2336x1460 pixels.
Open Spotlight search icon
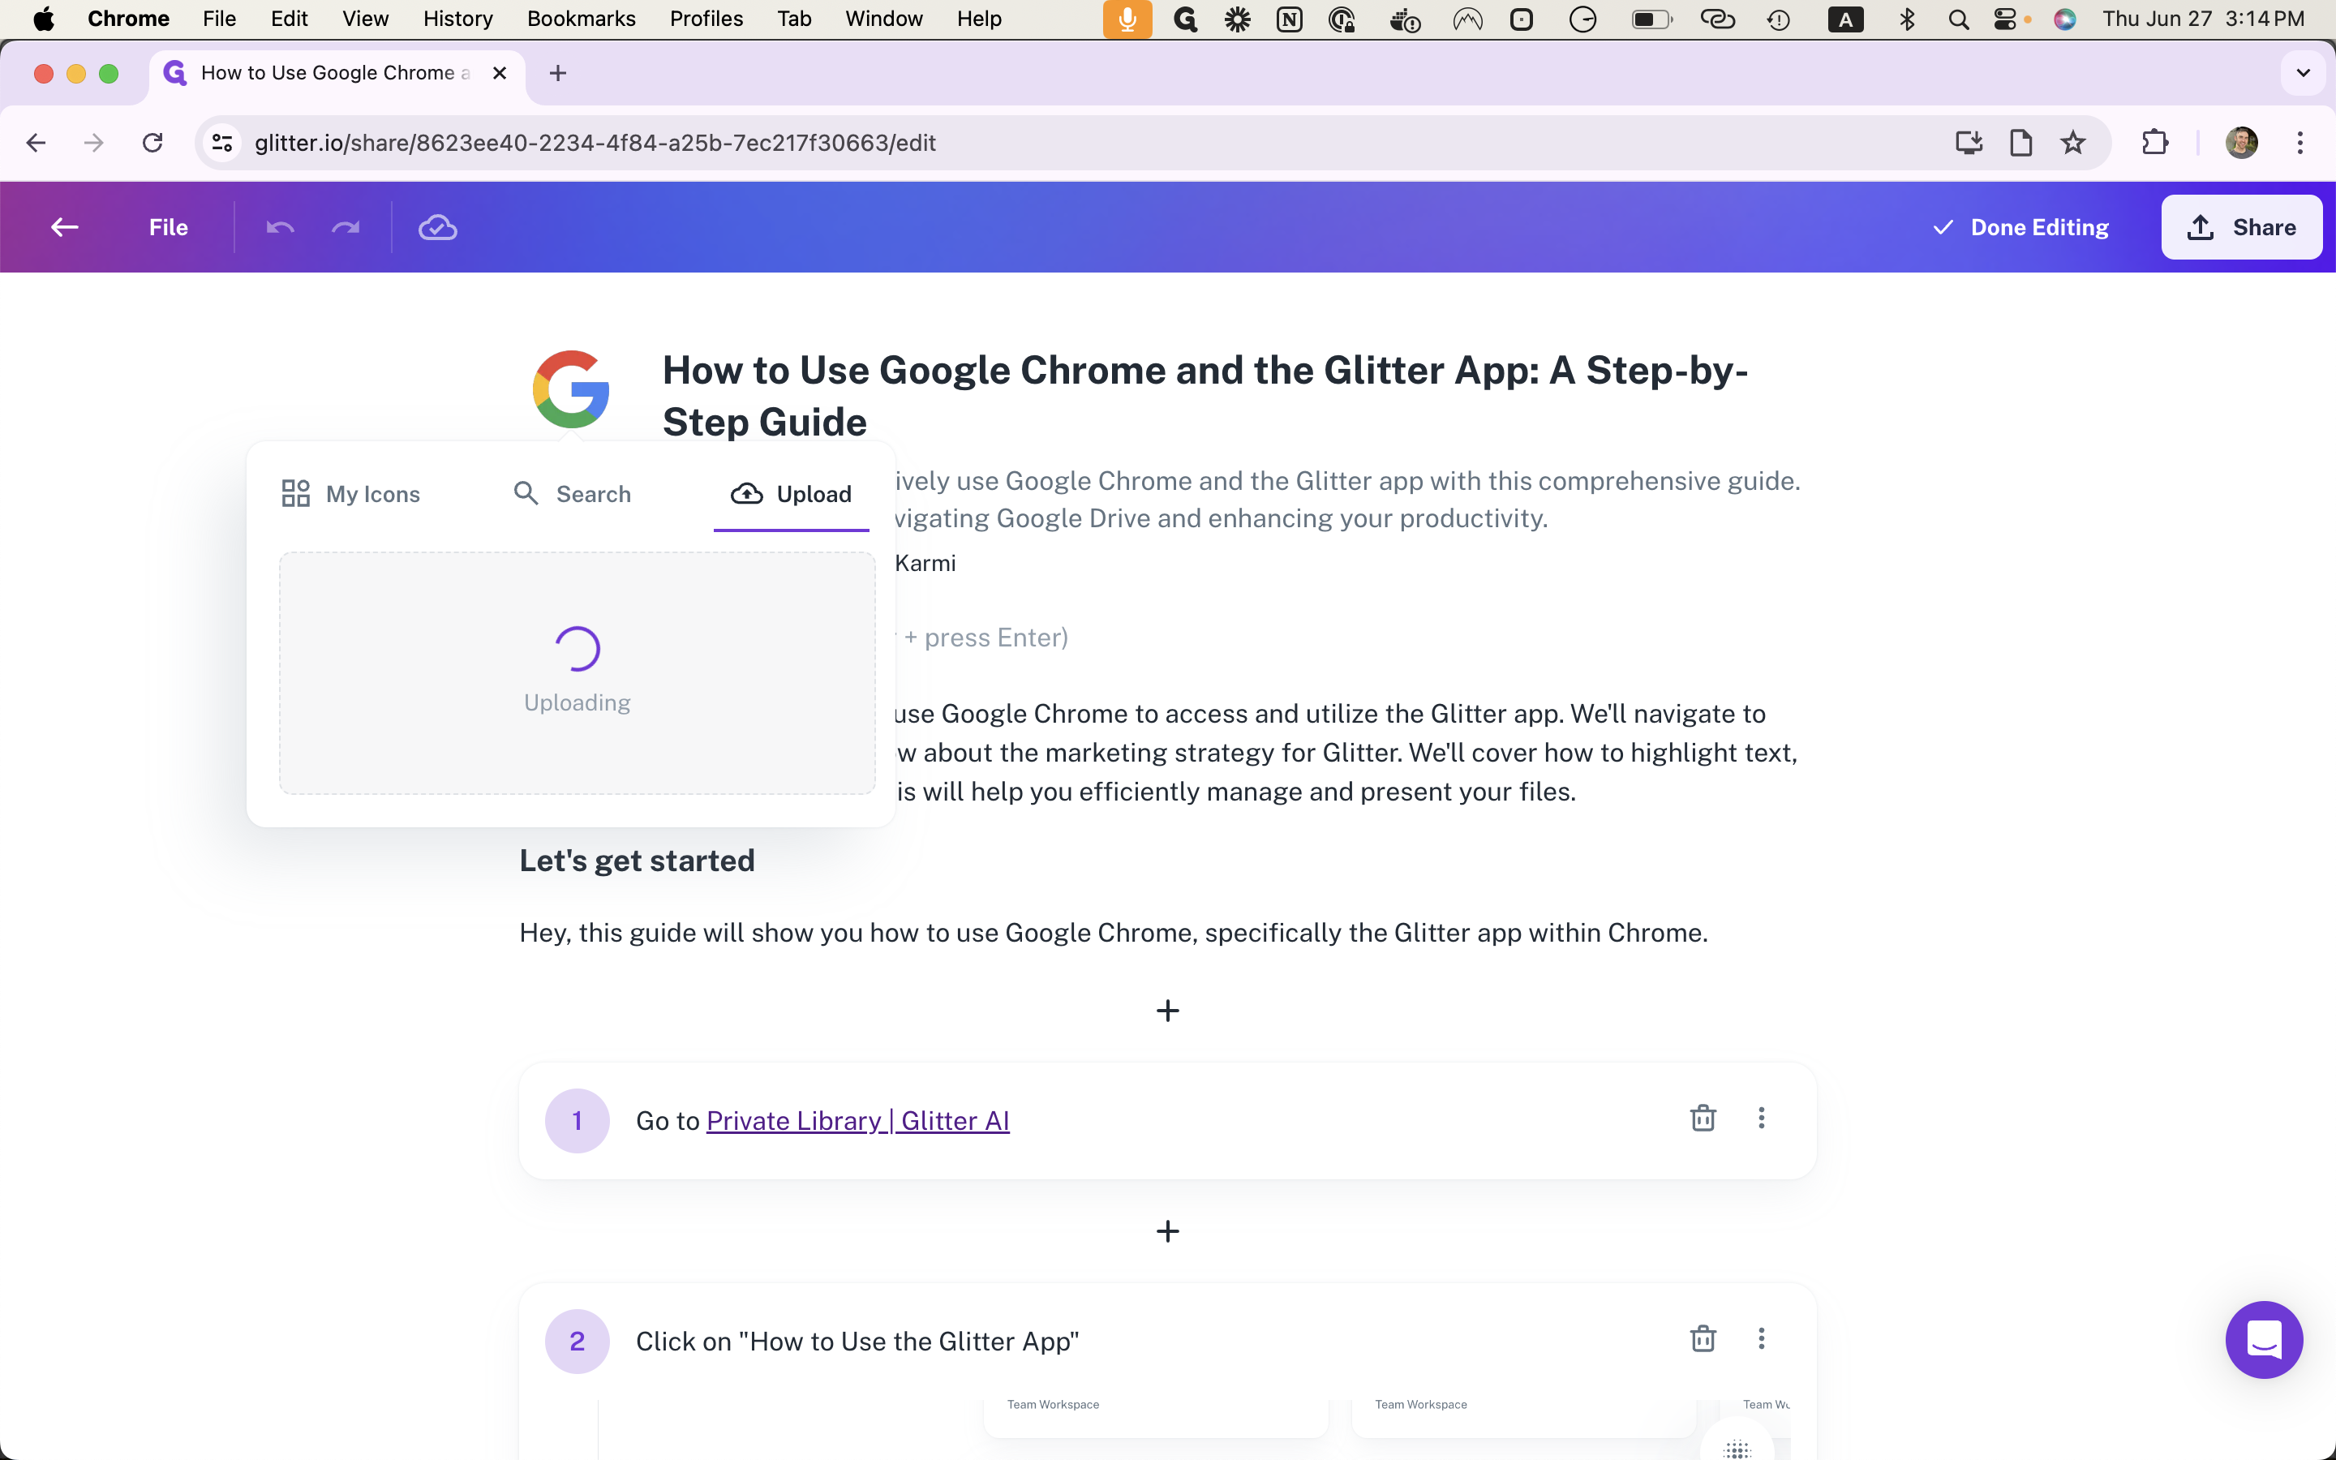[x=1959, y=19]
